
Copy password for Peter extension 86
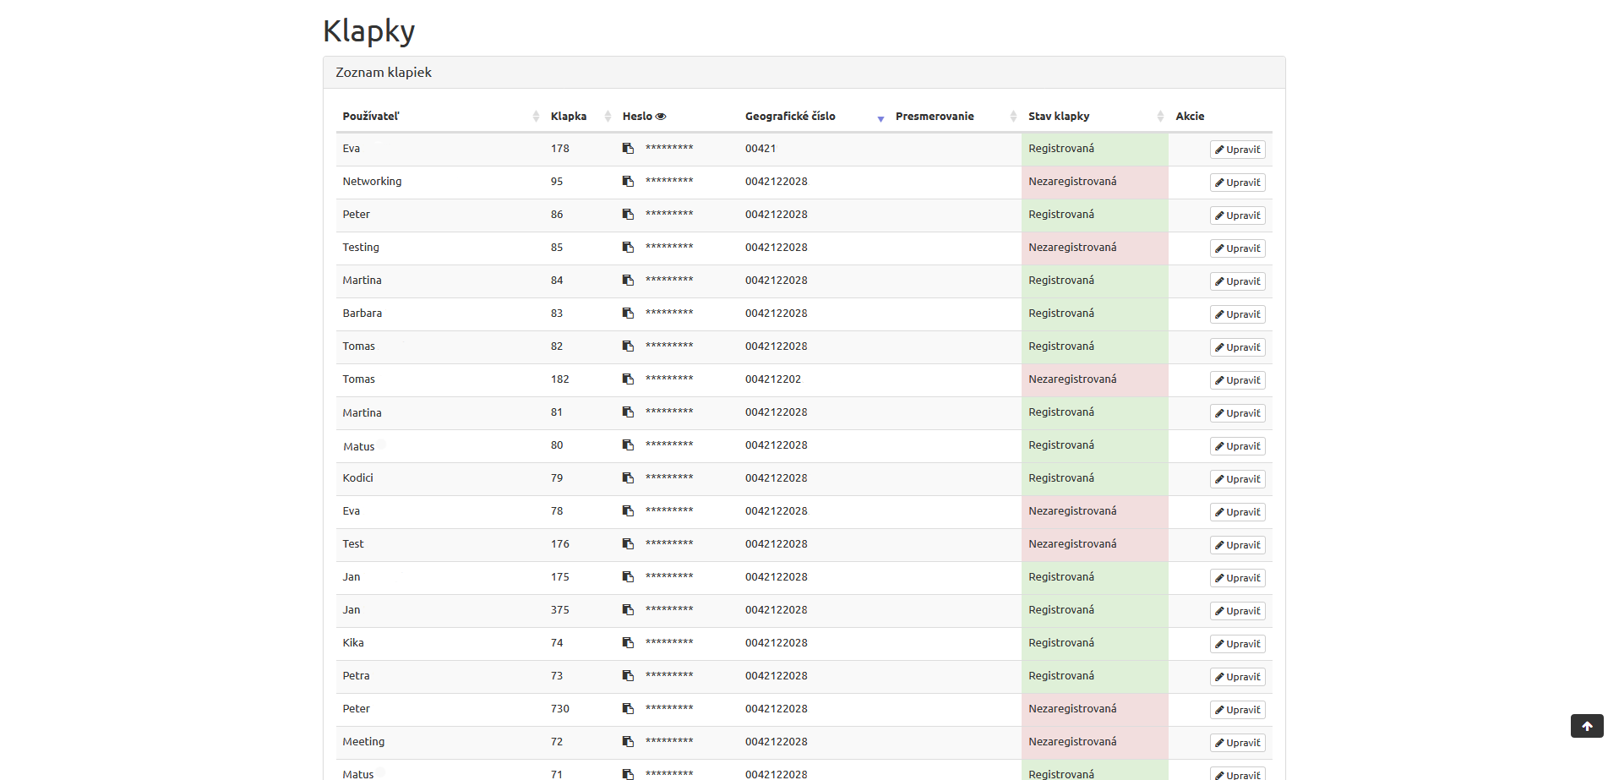[x=628, y=215]
